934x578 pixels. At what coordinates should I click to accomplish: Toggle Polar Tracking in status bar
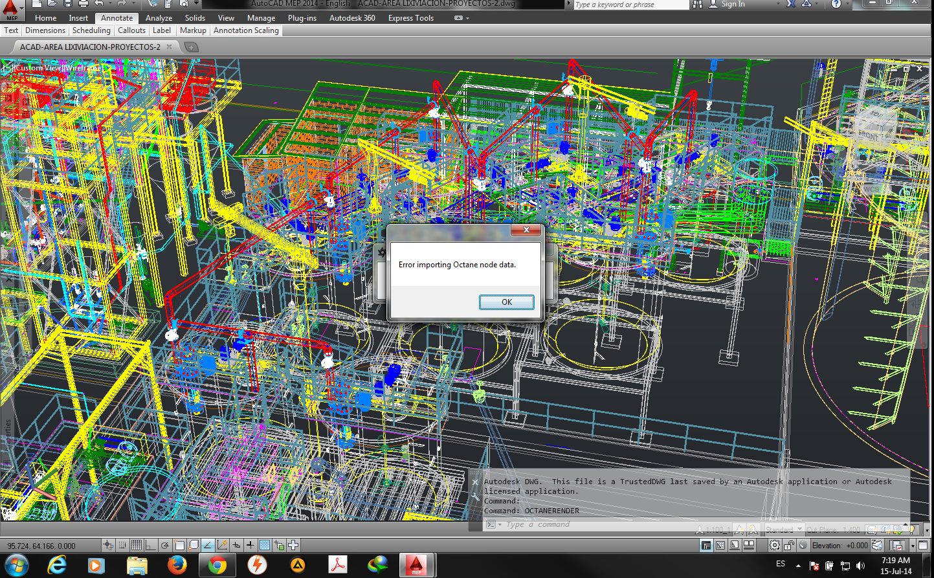coord(165,546)
